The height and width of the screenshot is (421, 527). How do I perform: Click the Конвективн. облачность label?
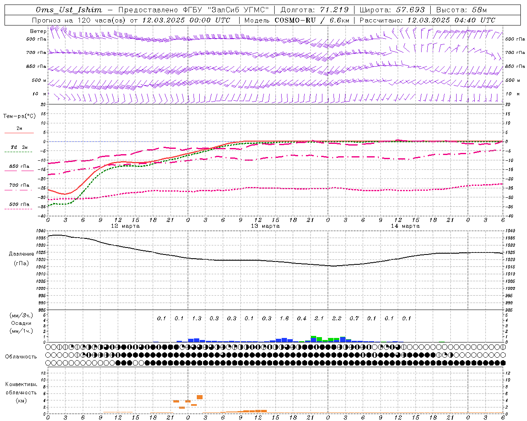(x=21, y=389)
